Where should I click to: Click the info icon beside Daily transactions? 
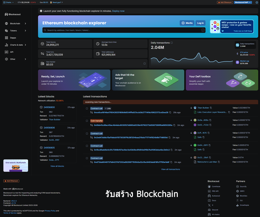[x=172, y=43]
